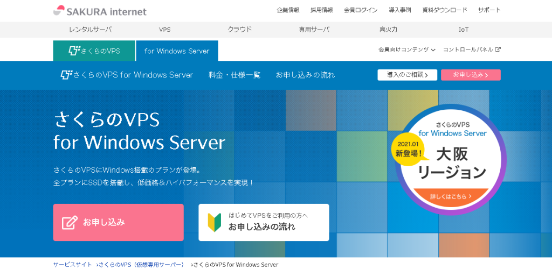Screen dimensions: 552x276
Task: Click the external link icon beside コントロールパネル
Action: pyautogui.click(x=498, y=49)
